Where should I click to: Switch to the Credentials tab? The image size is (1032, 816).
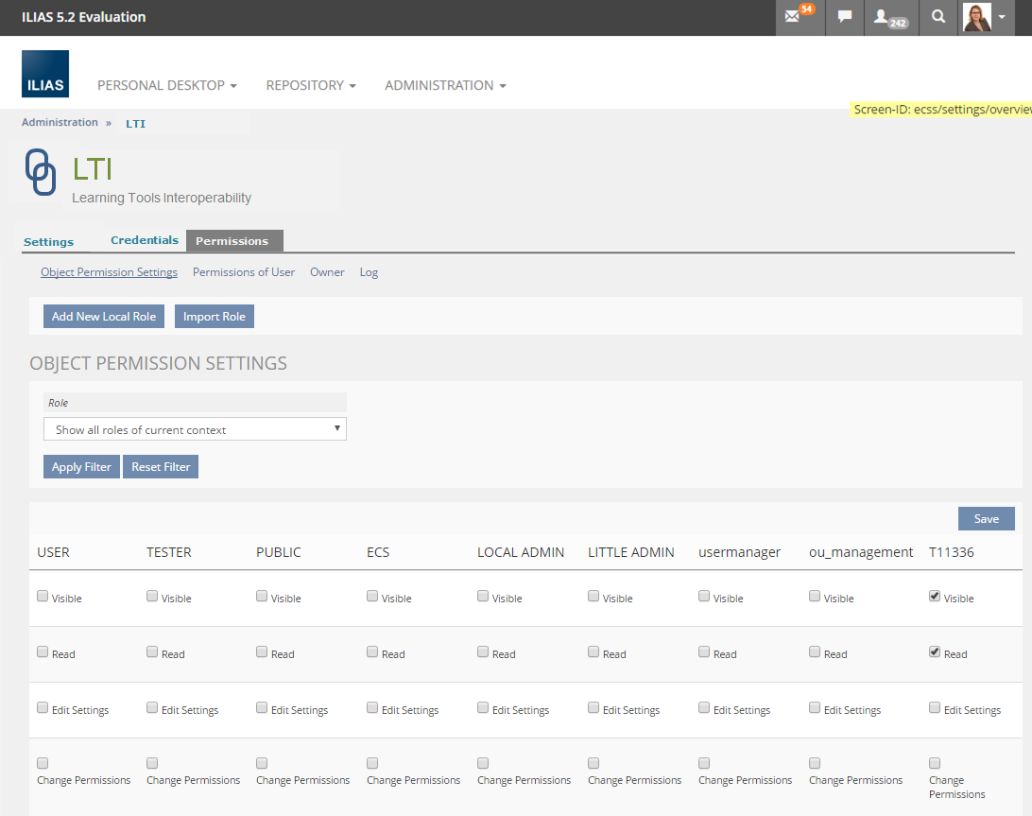pyautogui.click(x=144, y=240)
